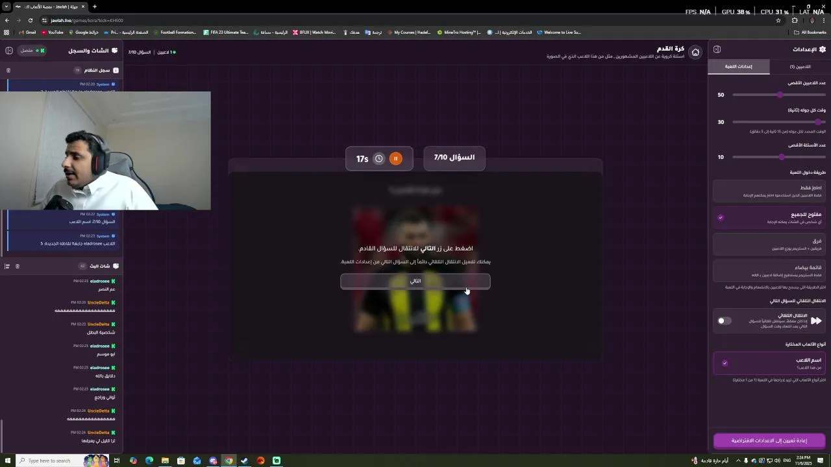This screenshot has width=831, height=467.
Task: Pause the question timer with the orange button
Action: 395,158
